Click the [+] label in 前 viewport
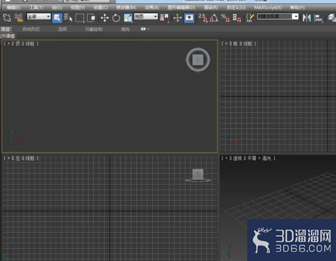 coord(227,44)
